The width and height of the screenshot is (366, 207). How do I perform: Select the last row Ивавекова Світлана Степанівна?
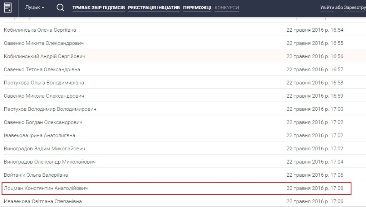(x=43, y=201)
